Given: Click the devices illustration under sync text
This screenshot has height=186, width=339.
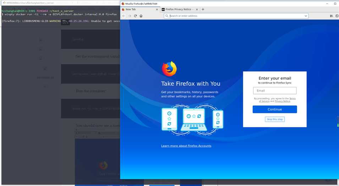Looking at the screenshot, I should pyautogui.click(x=192, y=120).
